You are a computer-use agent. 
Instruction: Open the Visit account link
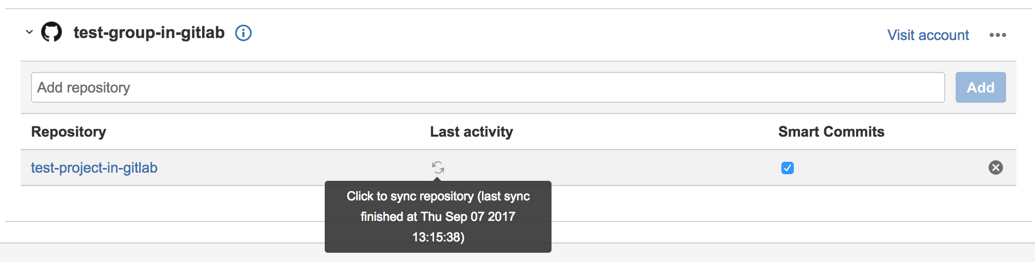928,35
